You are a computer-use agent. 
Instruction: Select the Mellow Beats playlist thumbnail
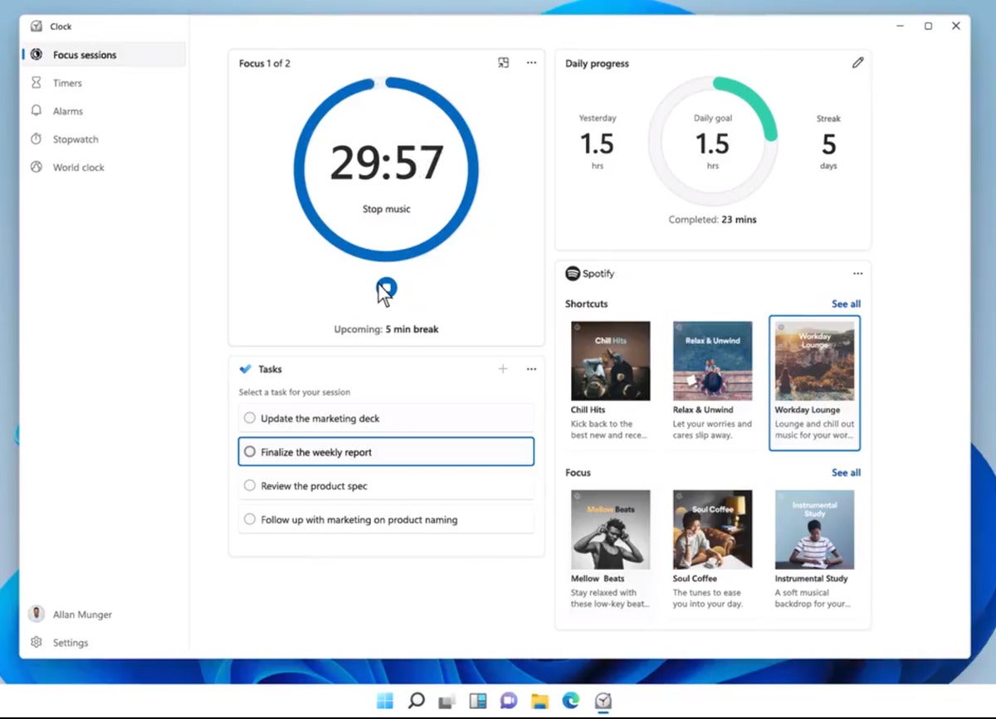click(x=610, y=529)
